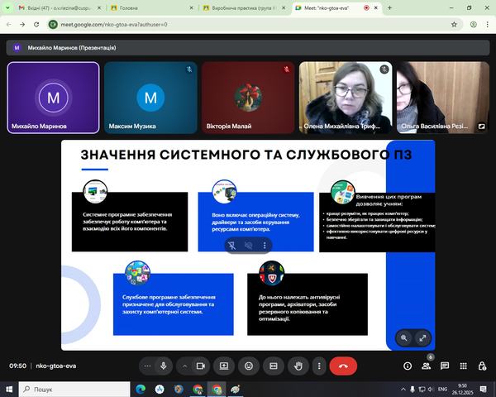The height and width of the screenshot is (397, 496).
Task: Unpin the presentation using the pin icon
Action: 232,246
